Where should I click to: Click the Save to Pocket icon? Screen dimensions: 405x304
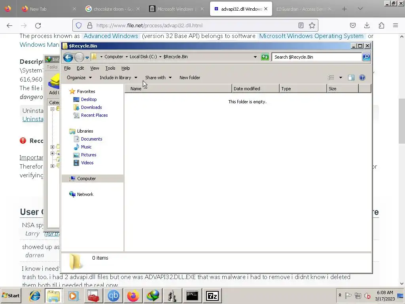point(352,26)
